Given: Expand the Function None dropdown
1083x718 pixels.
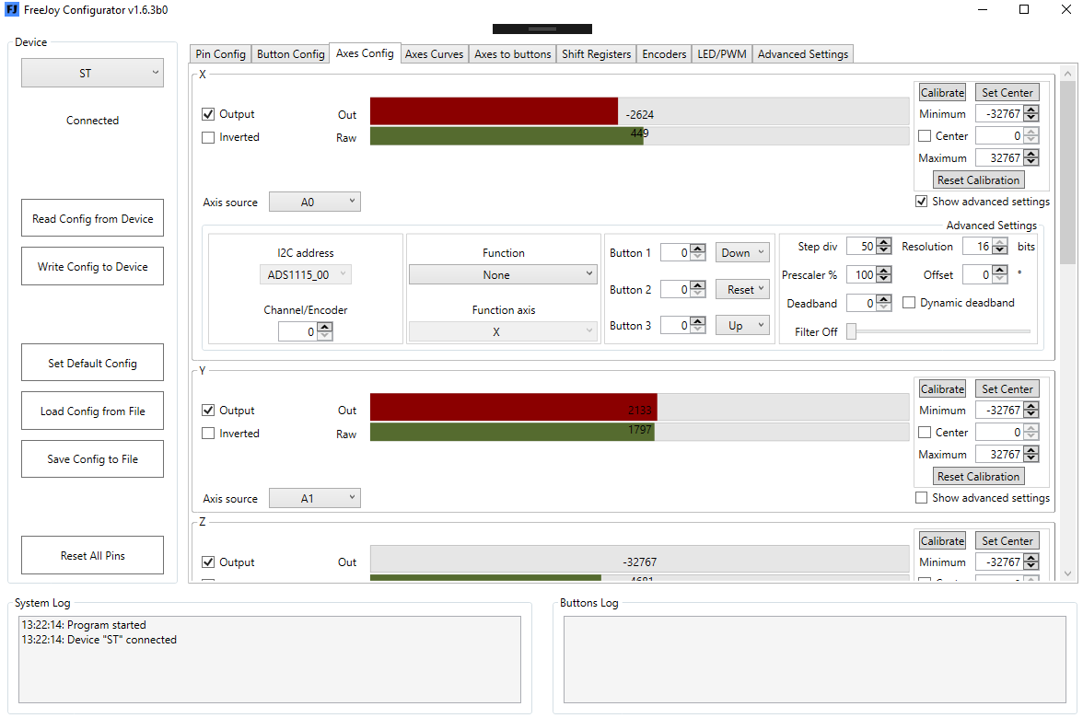Looking at the screenshot, I should pyautogui.click(x=503, y=274).
